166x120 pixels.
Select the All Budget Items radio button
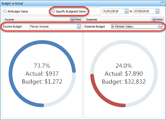point(5,11)
